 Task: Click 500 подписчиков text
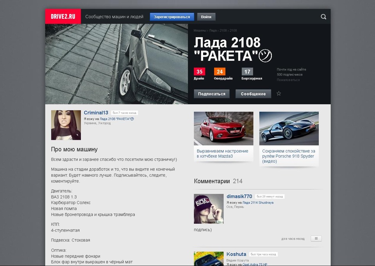tap(289, 75)
